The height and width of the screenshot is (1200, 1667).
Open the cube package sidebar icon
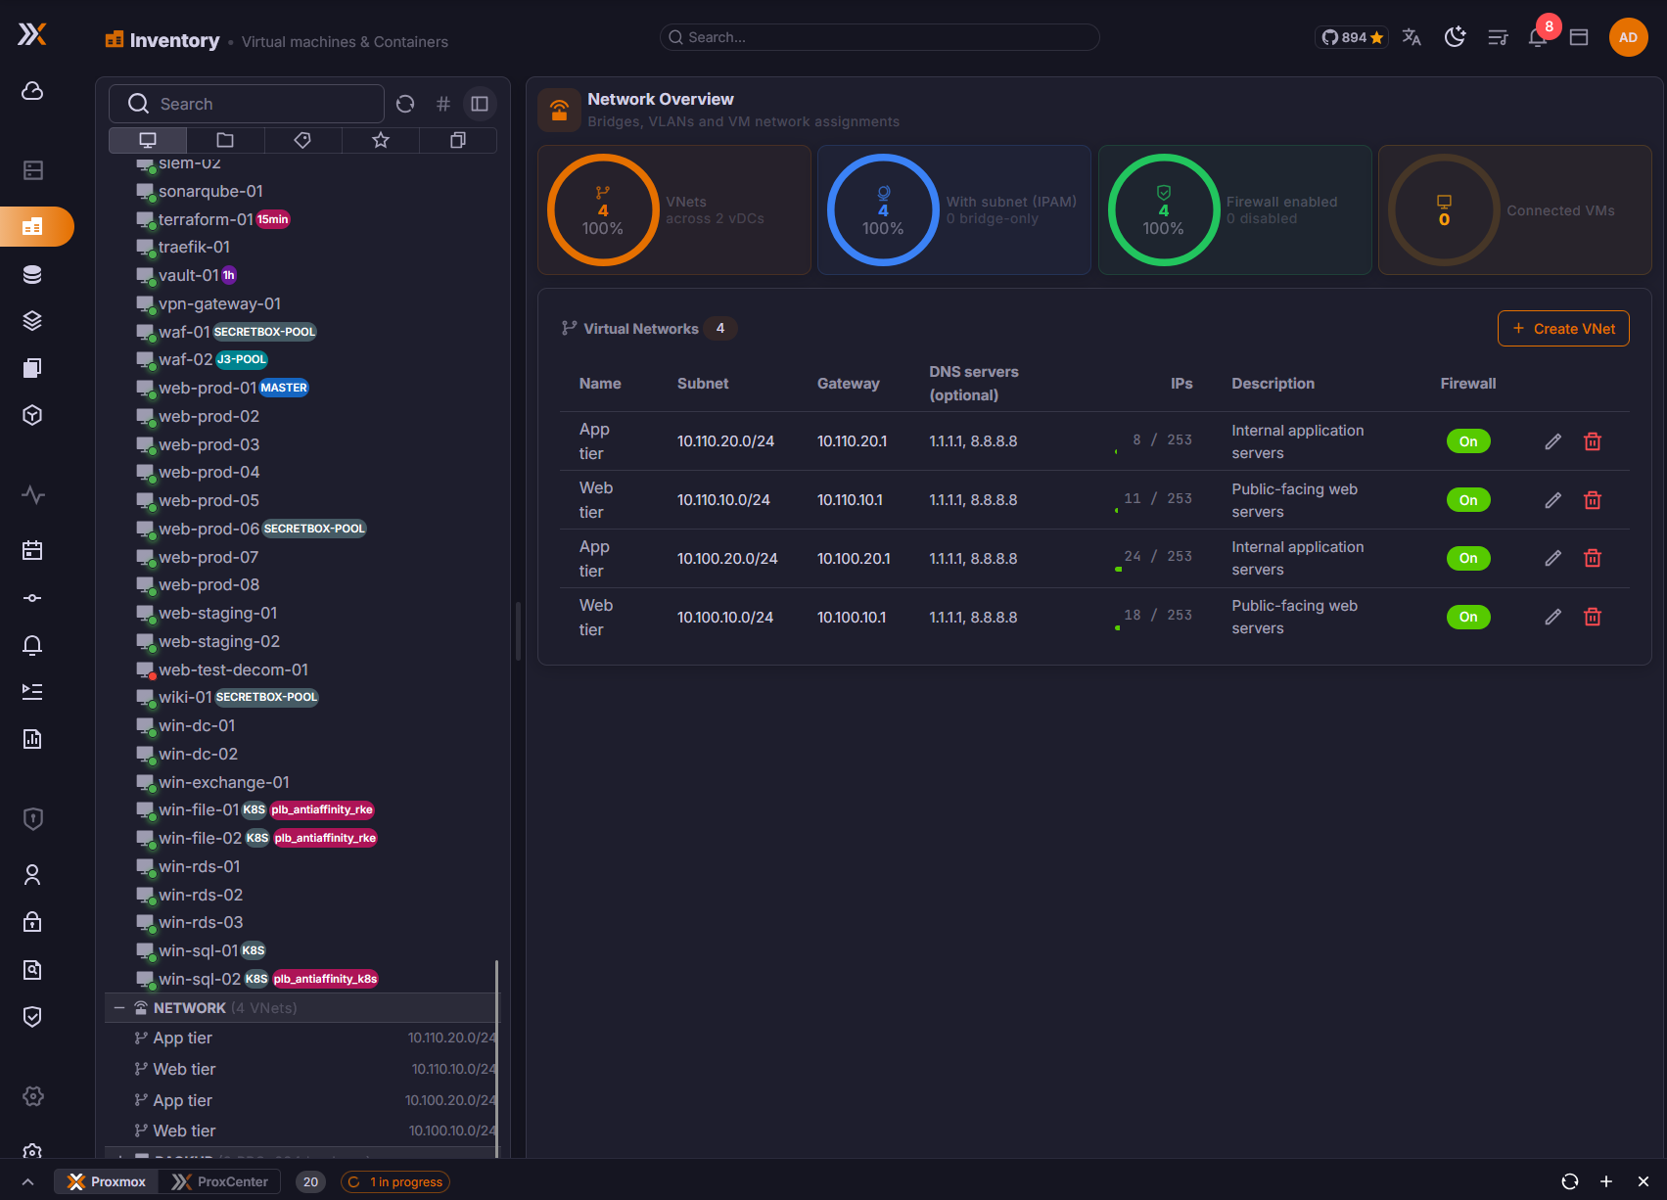pos(32,415)
